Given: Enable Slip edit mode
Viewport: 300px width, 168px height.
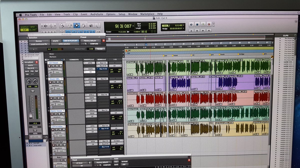Looking at the screenshot, I should tap(24, 30).
